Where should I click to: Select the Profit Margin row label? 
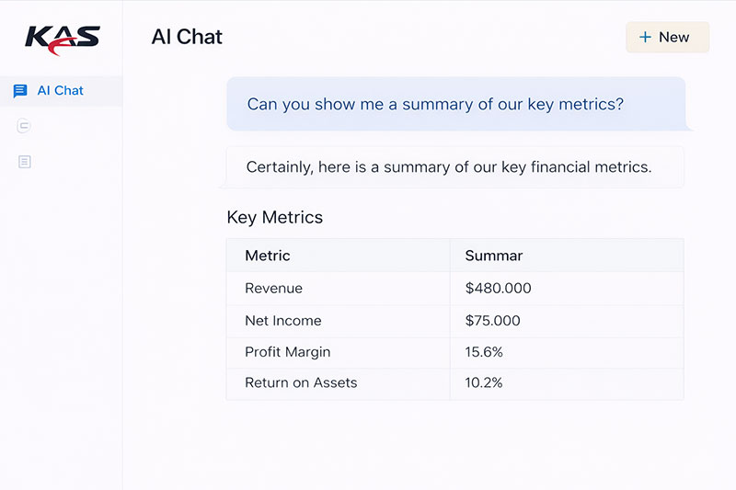(287, 352)
